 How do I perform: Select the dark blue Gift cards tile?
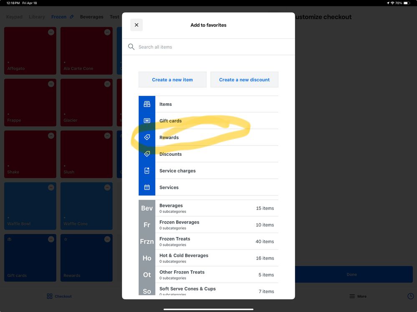click(x=30, y=257)
